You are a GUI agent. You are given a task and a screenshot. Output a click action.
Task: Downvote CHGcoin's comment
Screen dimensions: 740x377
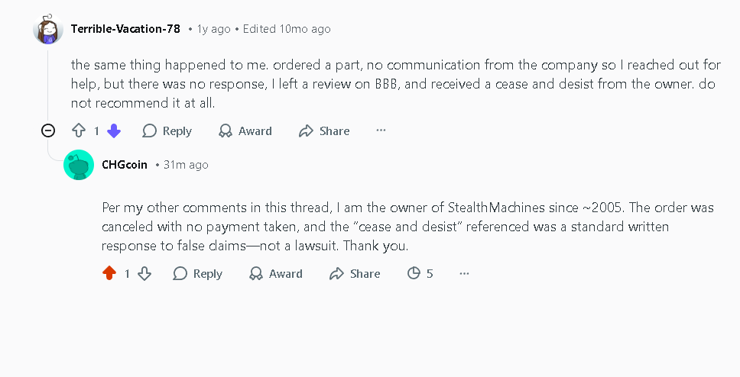click(x=144, y=273)
